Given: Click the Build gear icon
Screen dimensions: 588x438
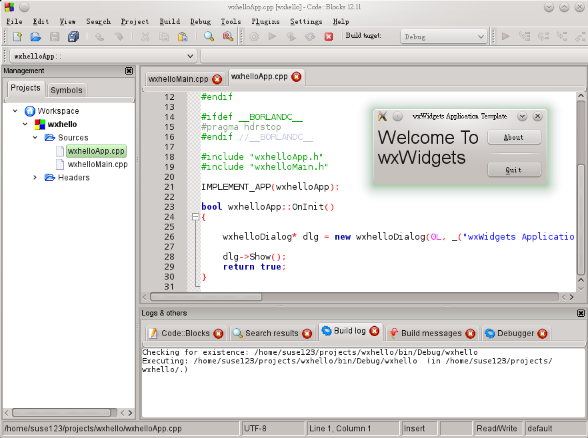Looking at the screenshot, I should click(x=254, y=37).
